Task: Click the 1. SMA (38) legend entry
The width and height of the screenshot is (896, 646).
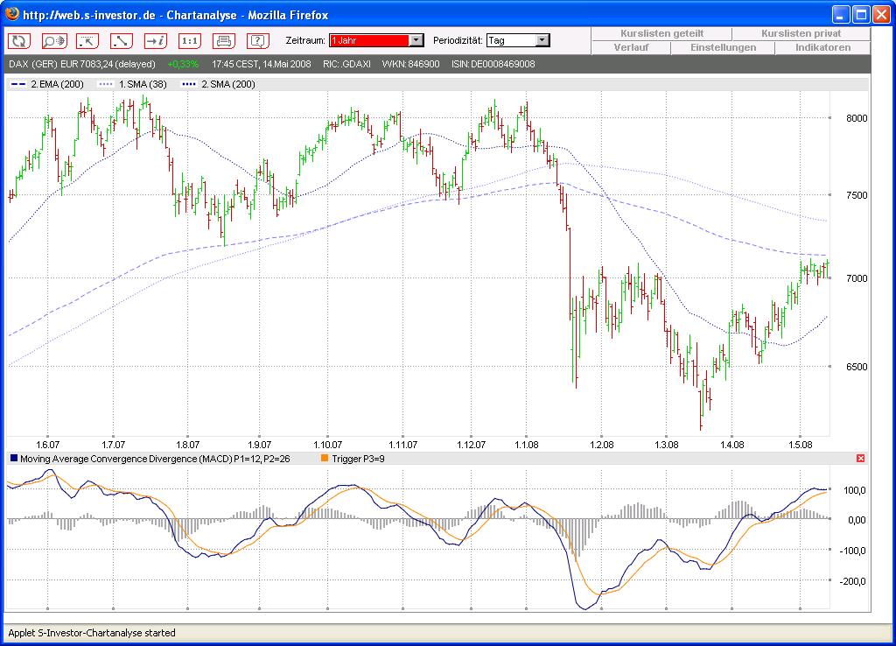Action: (133, 84)
